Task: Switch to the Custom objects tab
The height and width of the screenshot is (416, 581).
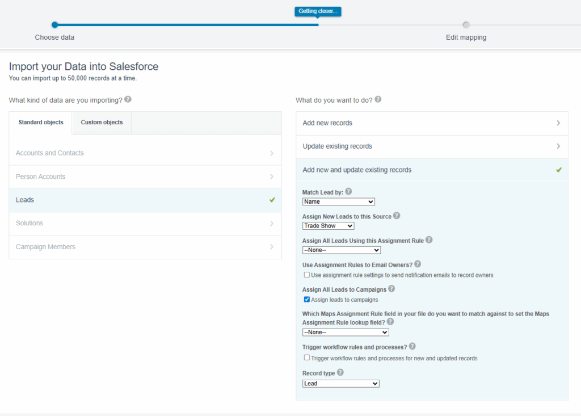Action: [101, 122]
